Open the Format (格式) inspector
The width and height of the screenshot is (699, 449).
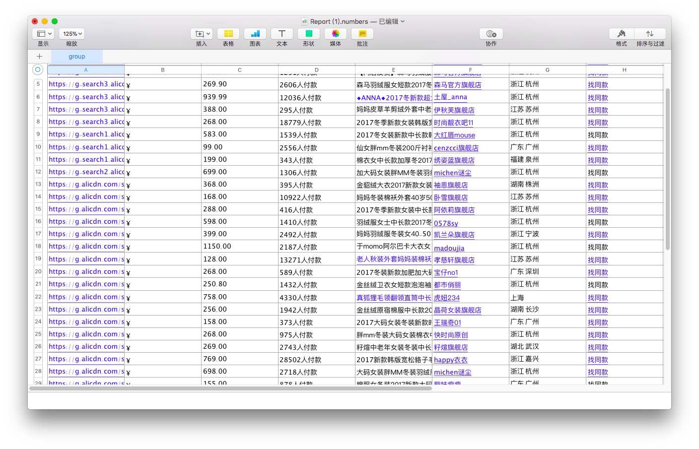point(622,34)
